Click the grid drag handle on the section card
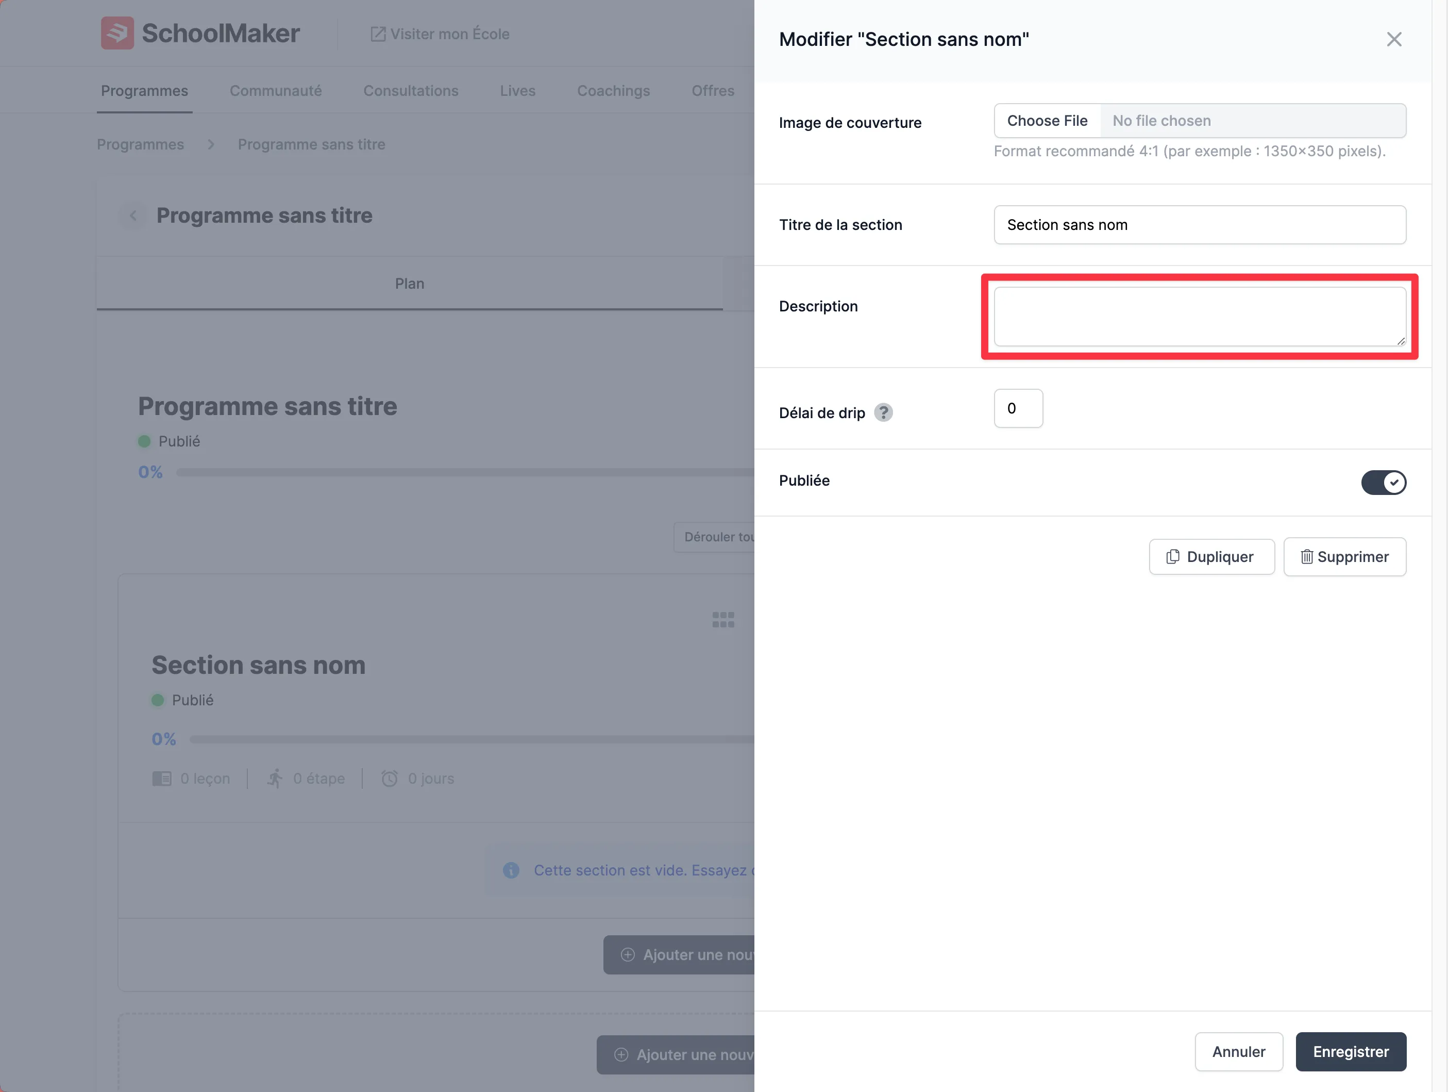The image size is (1448, 1092). (x=722, y=620)
